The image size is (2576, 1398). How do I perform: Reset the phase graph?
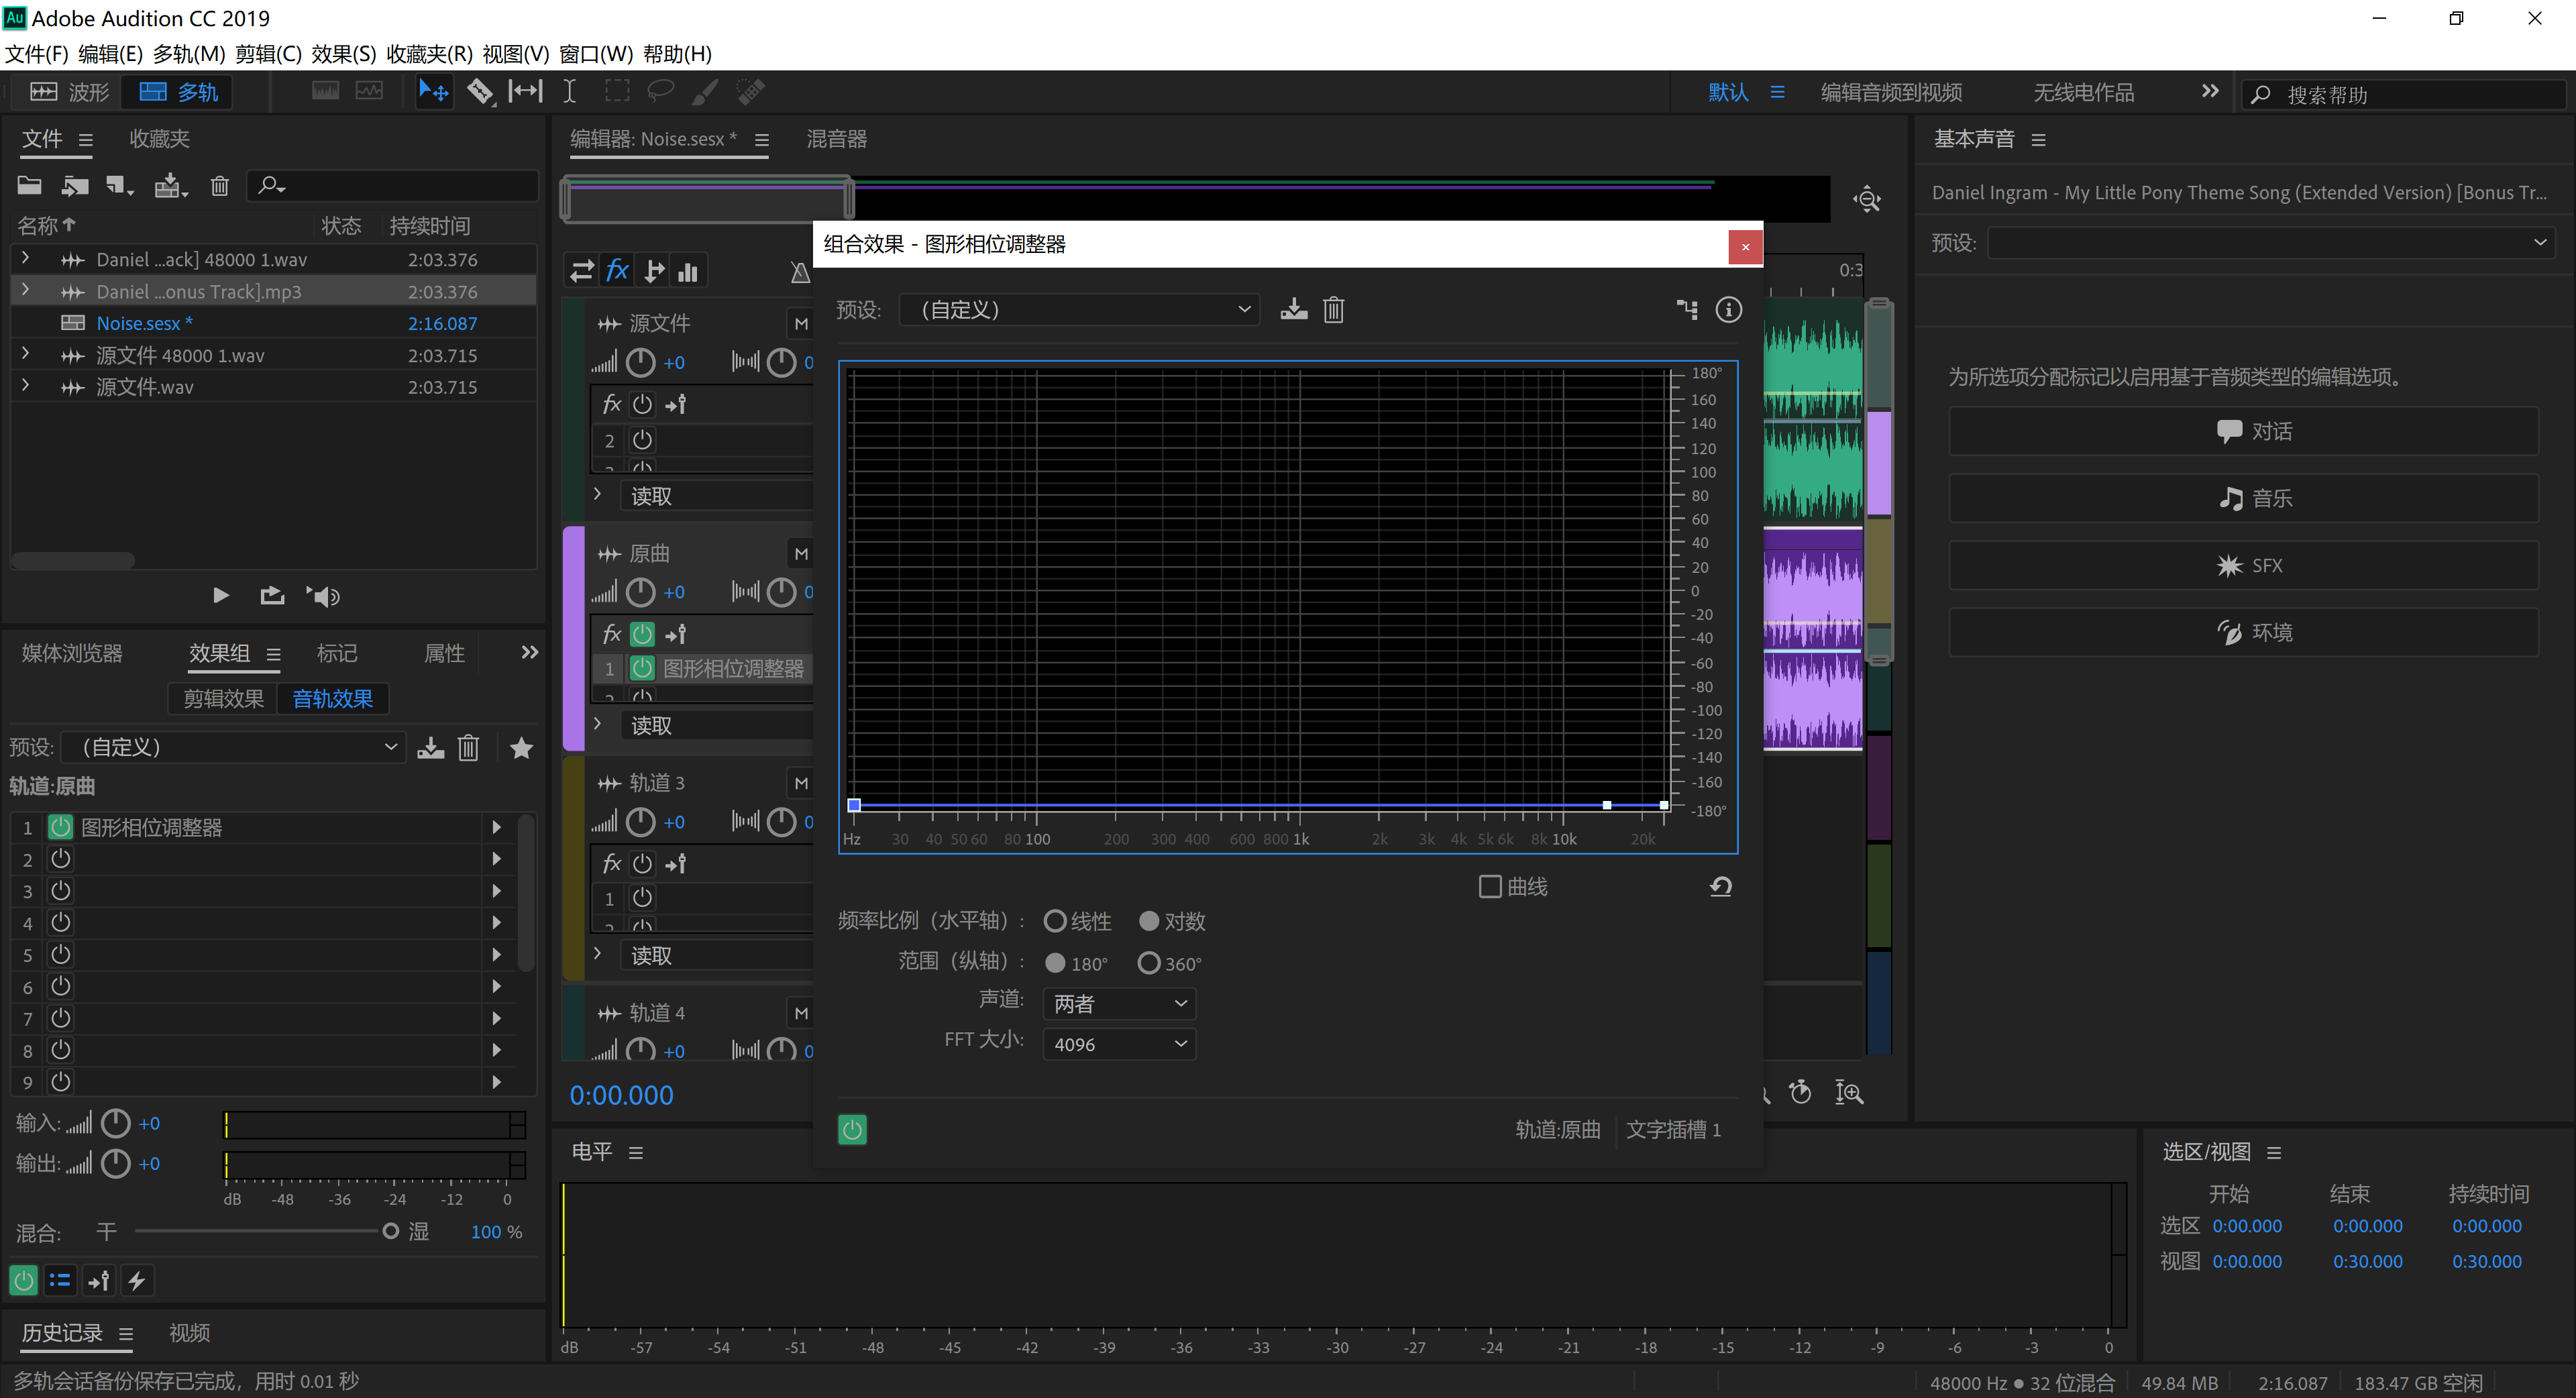(1720, 887)
